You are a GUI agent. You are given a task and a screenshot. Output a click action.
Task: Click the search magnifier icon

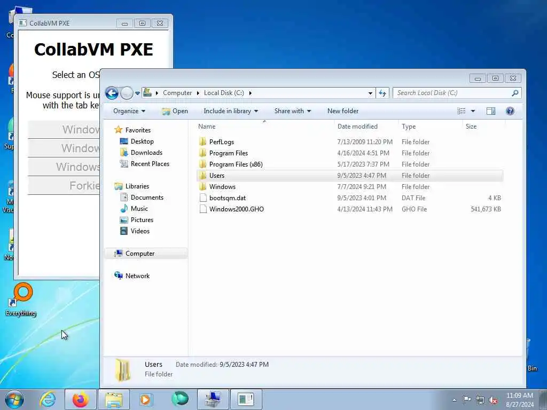click(515, 93)
